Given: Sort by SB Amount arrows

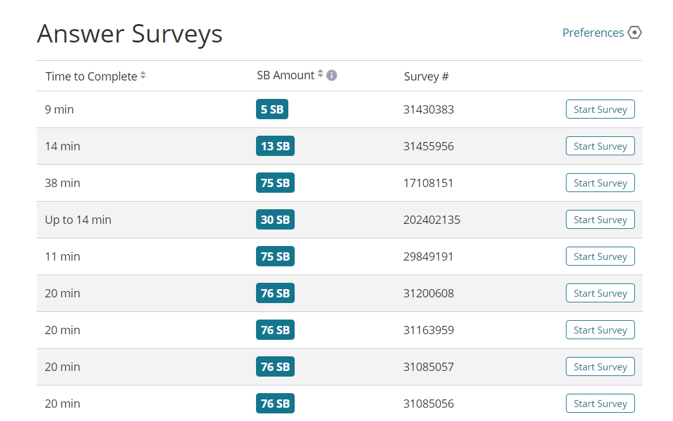Looking at the screenshot, I should tap(320, 74).
